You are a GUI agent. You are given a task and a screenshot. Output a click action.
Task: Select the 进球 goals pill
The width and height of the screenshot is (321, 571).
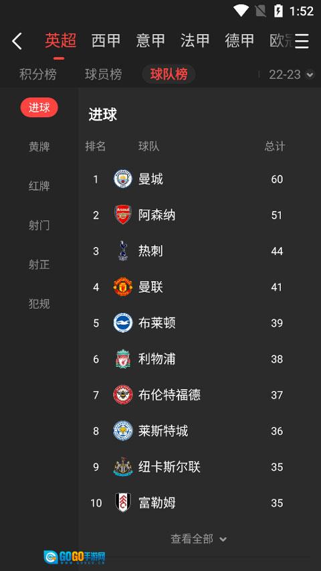[39, 107]
